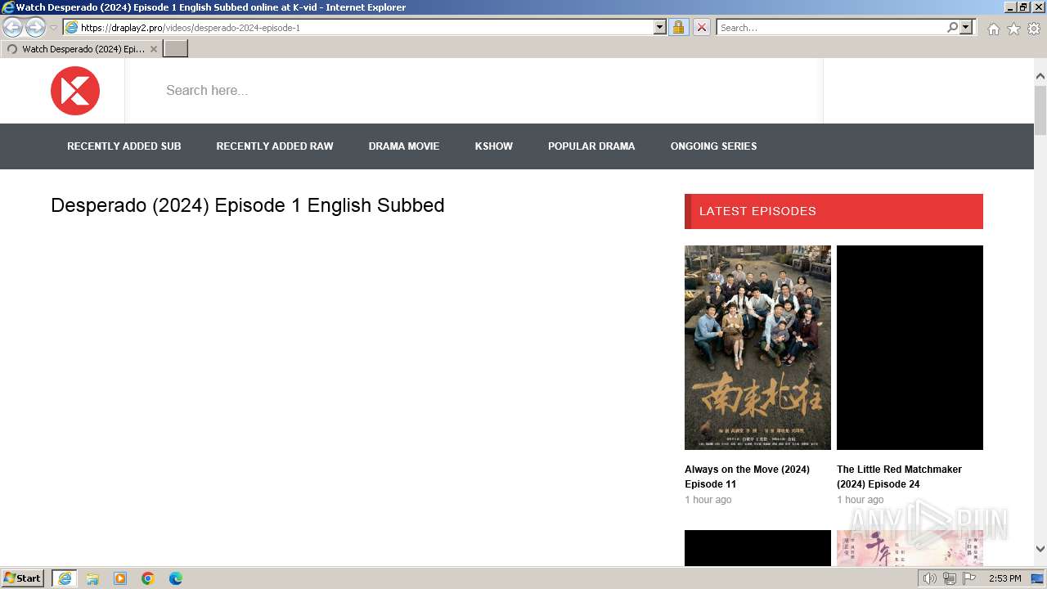Launch Microsoft Edge from taskbar

pyautogui.click(x=176, y=578)
